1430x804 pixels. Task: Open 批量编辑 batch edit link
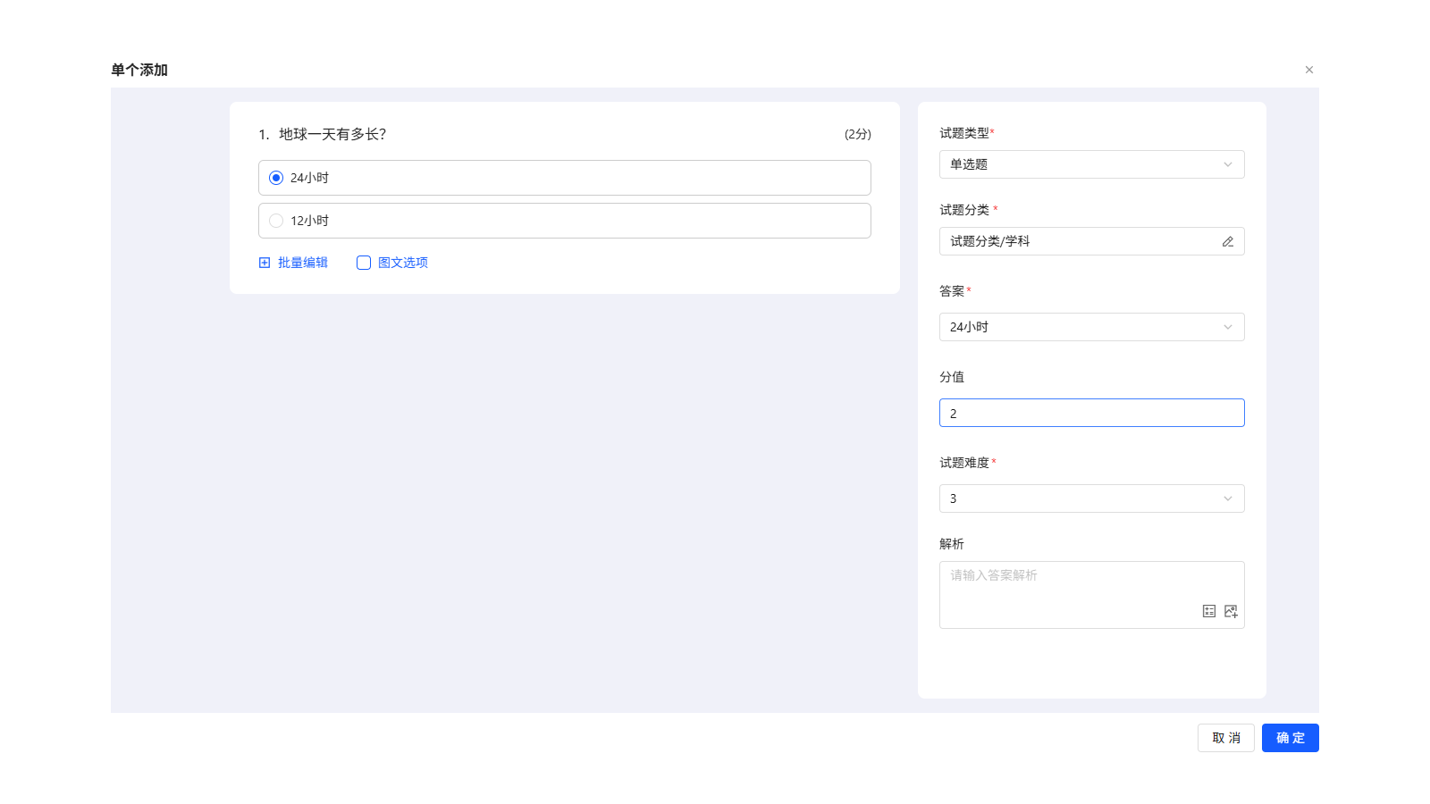pyautogui.click(x=303, y=263)
